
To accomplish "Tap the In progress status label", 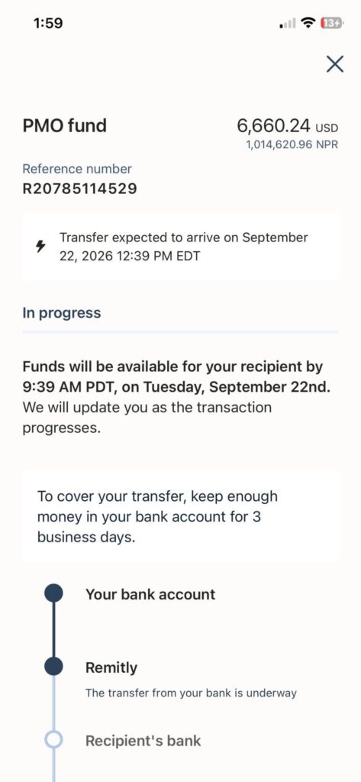I will click(x=62, y=313).
